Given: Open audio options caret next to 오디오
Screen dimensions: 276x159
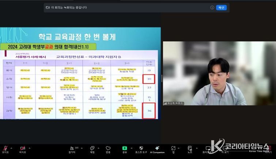Looking at the screenshot, I should 11,148.
